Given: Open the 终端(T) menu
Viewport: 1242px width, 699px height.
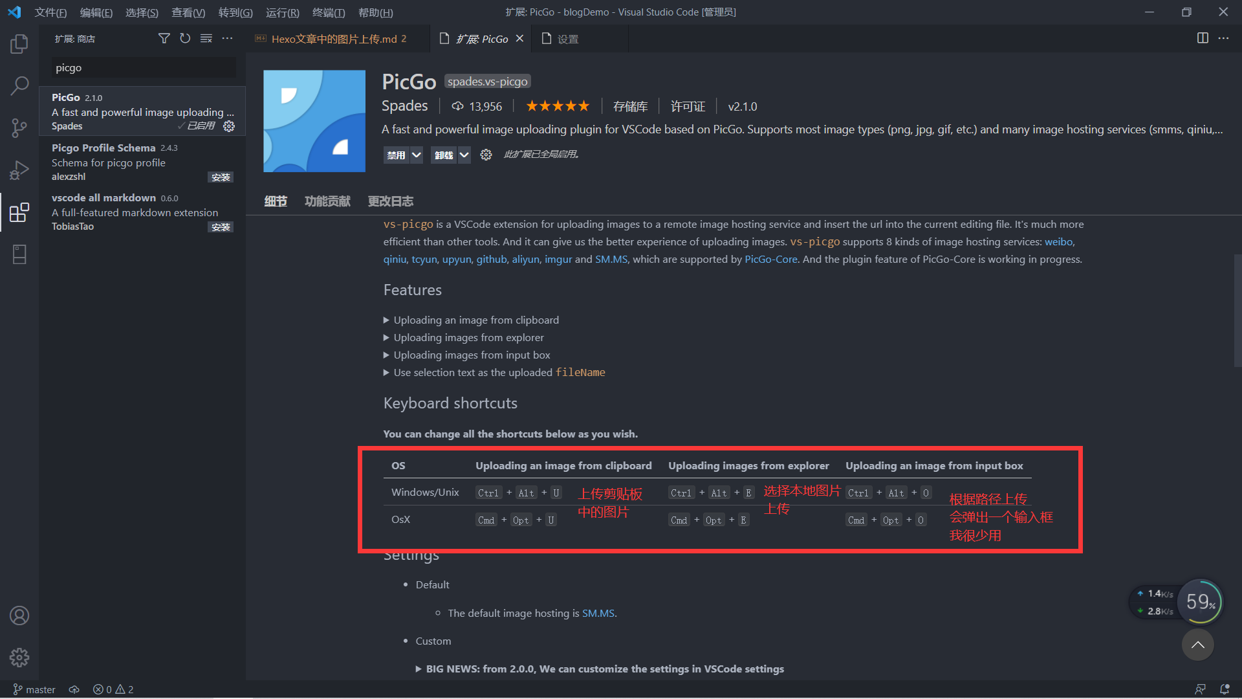Looking at the screenshot, I should (x=329, y=12).
